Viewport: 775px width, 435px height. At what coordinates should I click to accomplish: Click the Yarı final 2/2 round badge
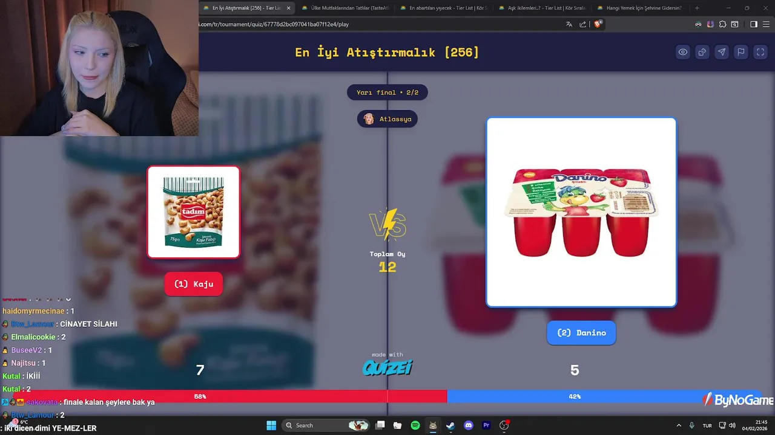387,92
